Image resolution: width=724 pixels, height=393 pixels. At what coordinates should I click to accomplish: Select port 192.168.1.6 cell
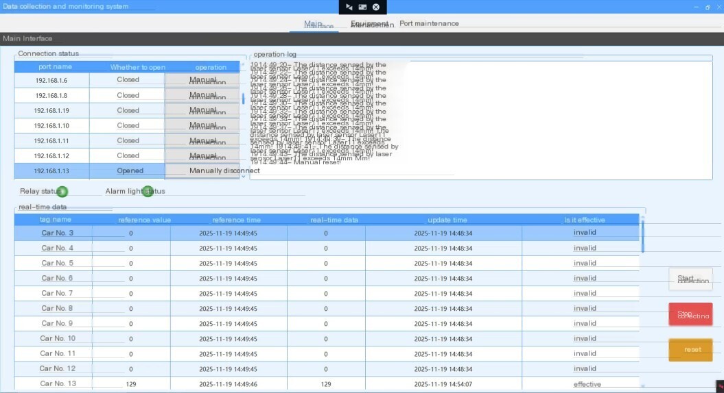coord(51,80)
